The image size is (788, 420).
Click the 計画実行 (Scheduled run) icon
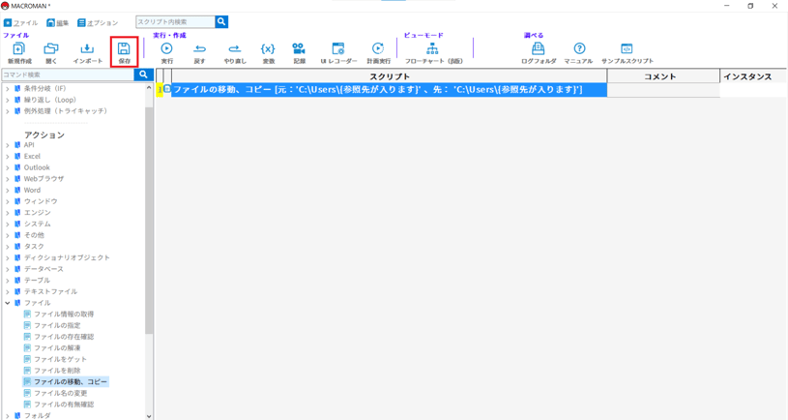click(x=378, y=48)
